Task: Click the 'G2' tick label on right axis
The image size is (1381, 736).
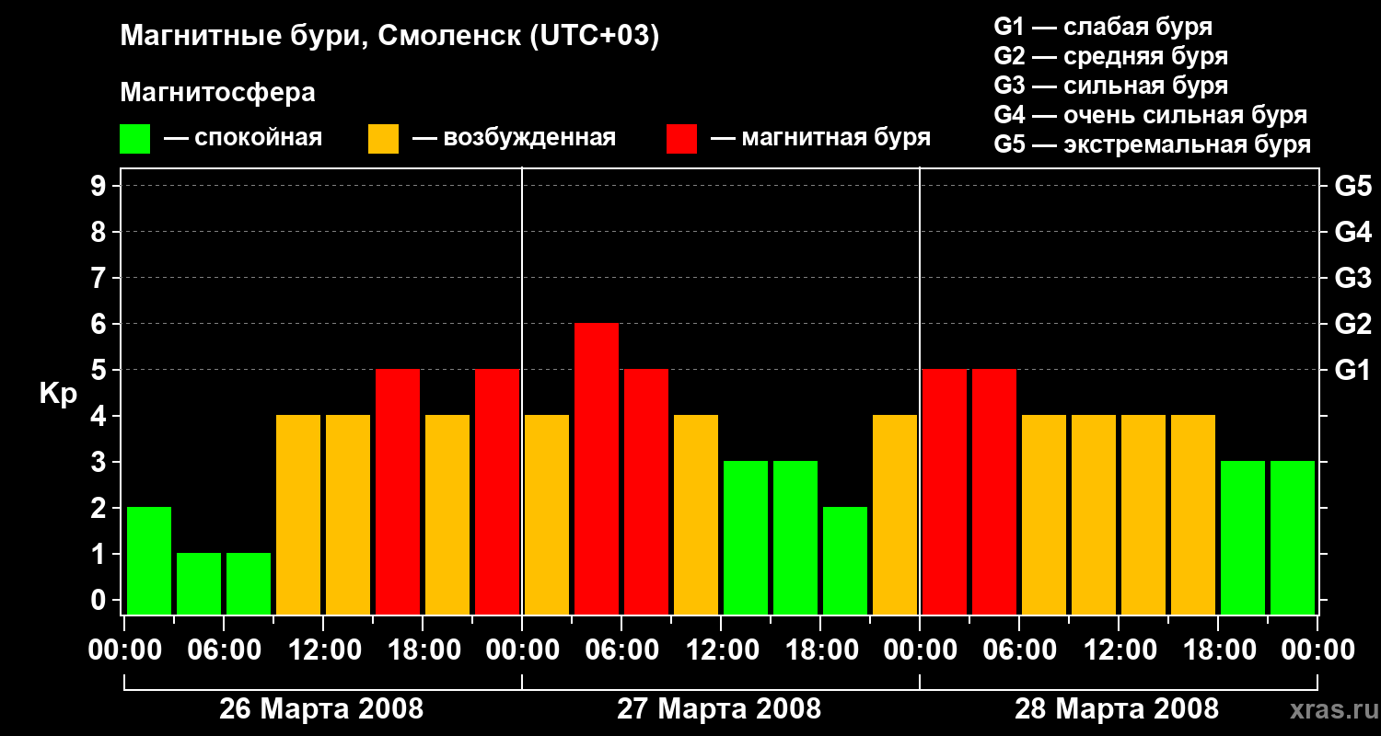Action: click(1352, 325)
